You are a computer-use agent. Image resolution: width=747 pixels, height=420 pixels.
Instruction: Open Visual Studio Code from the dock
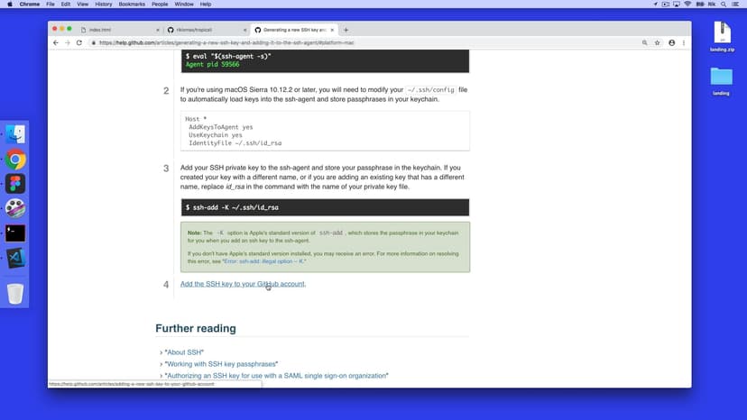pos(15,257)
